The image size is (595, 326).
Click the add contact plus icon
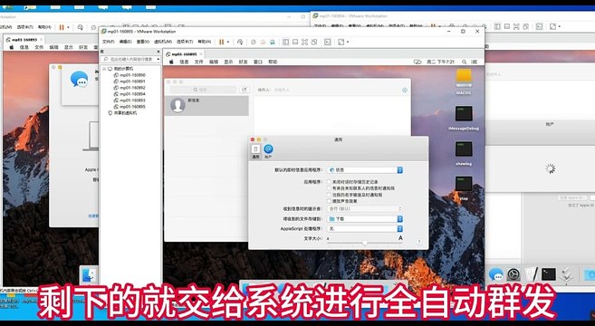405,90
